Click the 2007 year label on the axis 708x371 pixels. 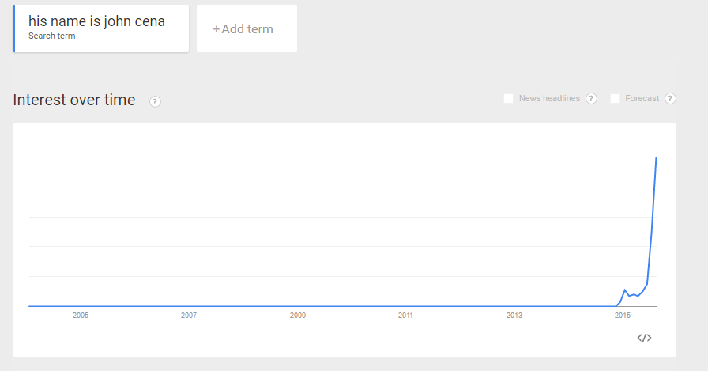189,316
